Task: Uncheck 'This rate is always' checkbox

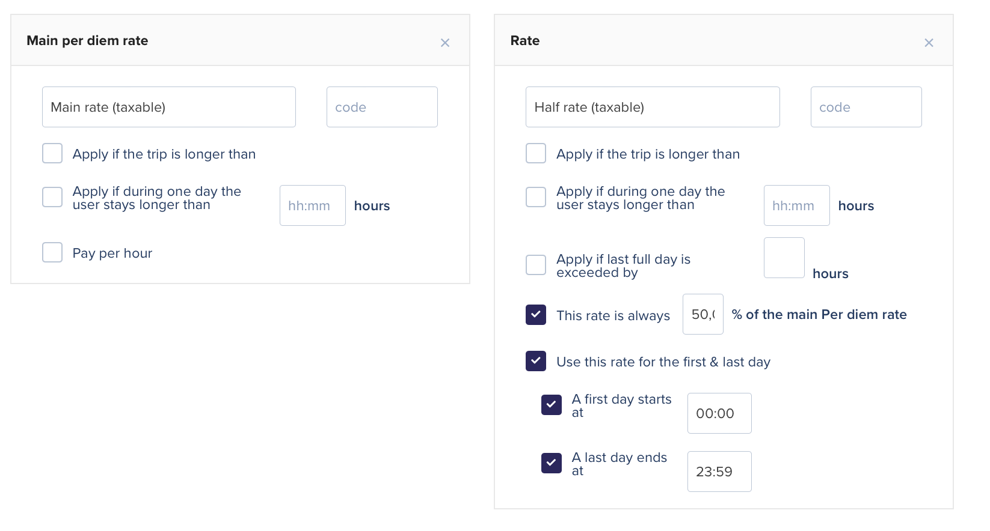Action: (536, 315)
